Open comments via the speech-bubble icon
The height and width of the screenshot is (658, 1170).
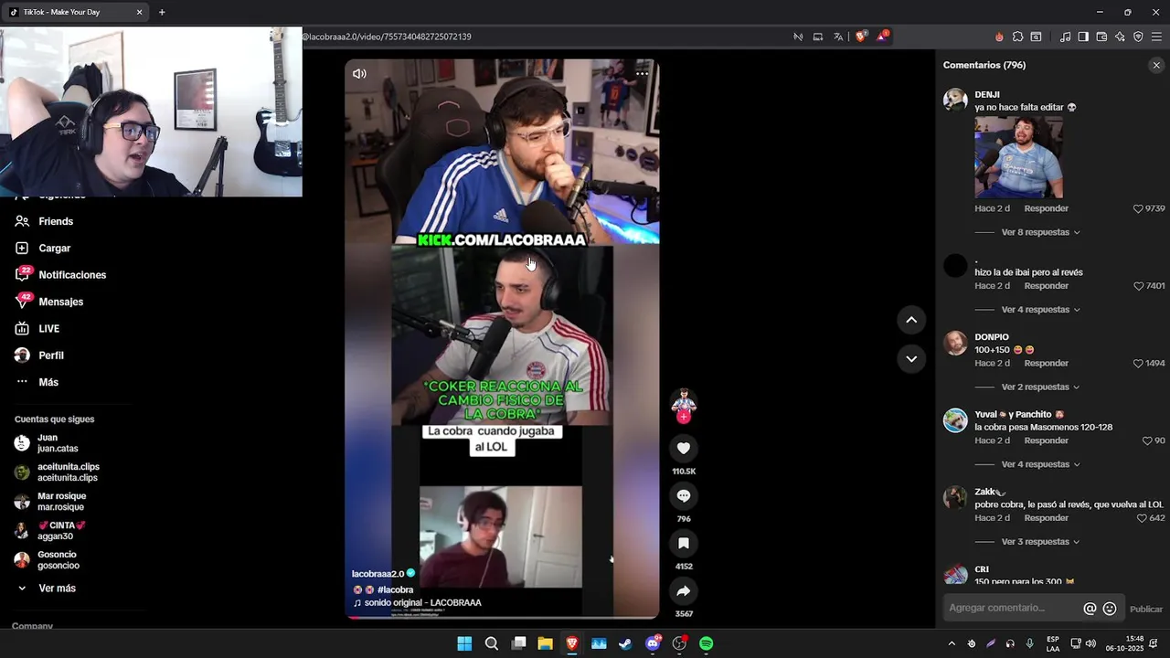click(x=684, y=495)
